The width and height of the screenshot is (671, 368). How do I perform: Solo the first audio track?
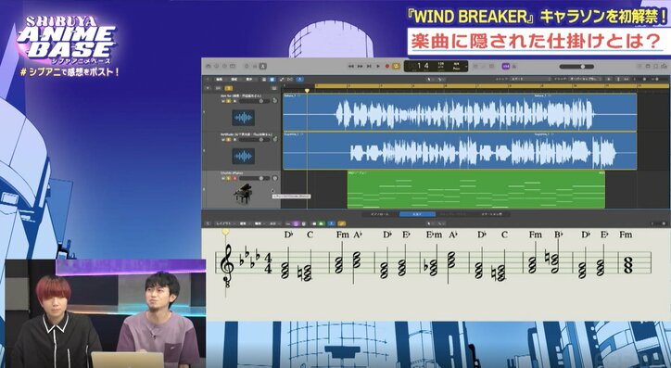pyautogui.click(x=228, y=101)
